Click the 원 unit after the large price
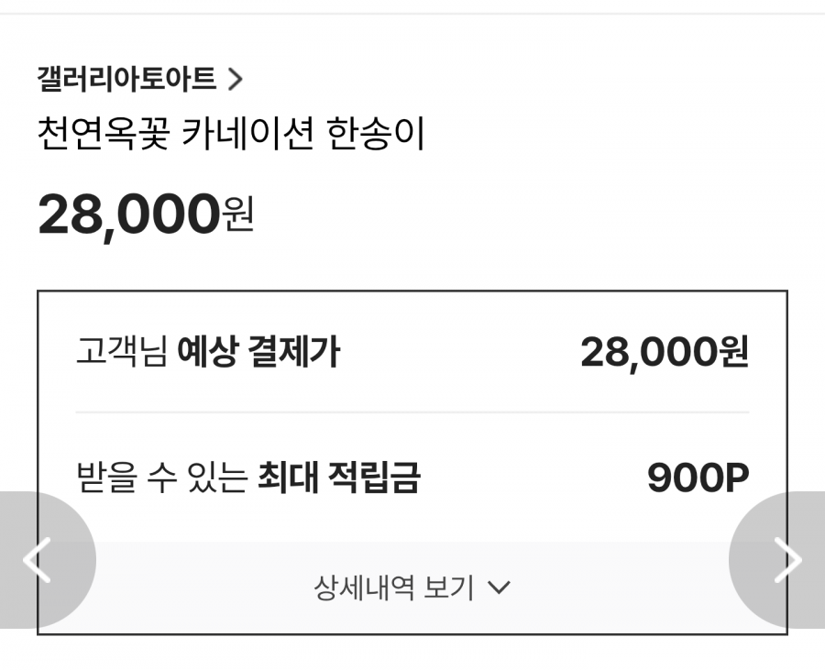Viewport: 825px width, 670px height. pyautogui.click(x=238, y=218)
